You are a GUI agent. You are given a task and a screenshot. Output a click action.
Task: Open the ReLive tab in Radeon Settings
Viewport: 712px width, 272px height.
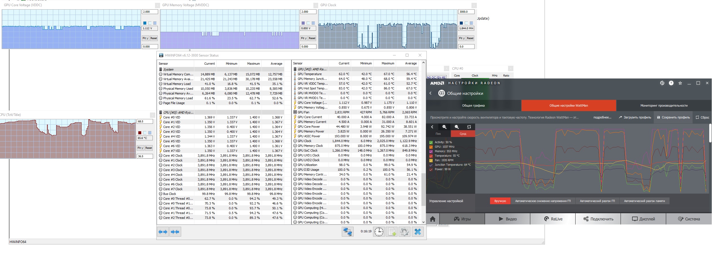pos(553,219)
